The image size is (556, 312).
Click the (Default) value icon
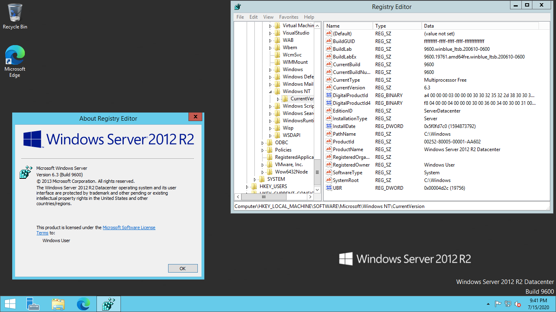pyautogui.click(x=329, y=34)
